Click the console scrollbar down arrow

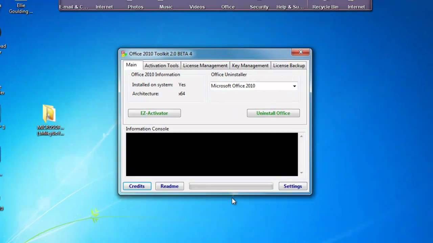pyautogui.click(x=301, y=173)
